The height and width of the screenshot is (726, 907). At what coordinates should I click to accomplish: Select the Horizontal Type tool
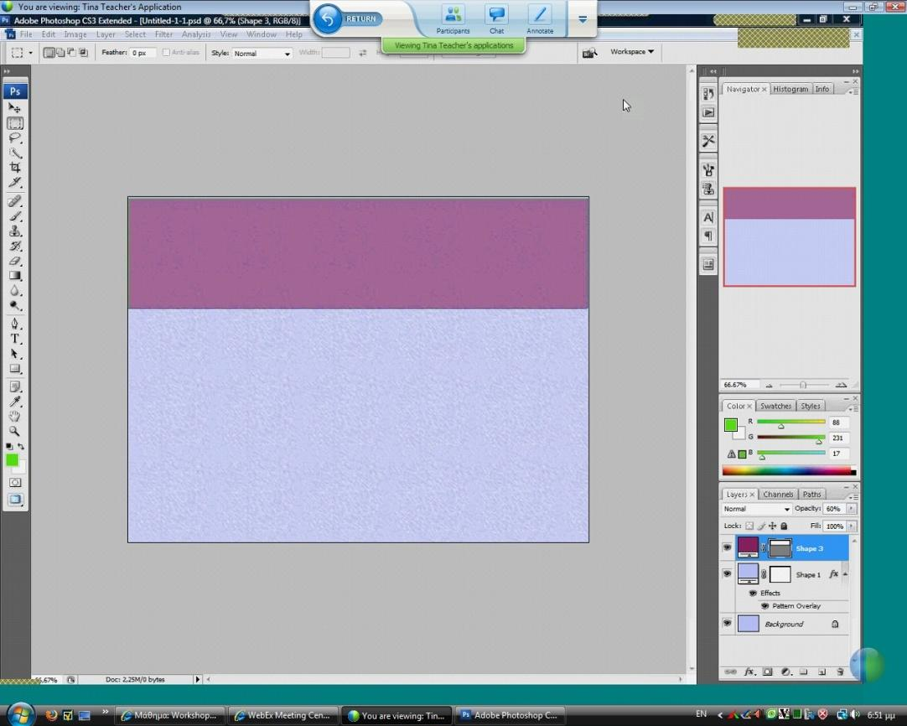14,339
